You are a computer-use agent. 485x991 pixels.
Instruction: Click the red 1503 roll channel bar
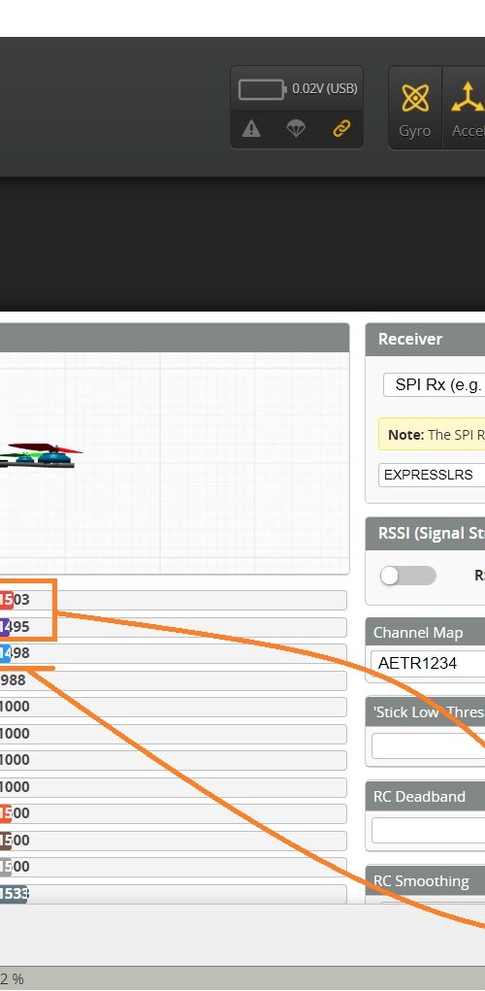coord(173,600)
